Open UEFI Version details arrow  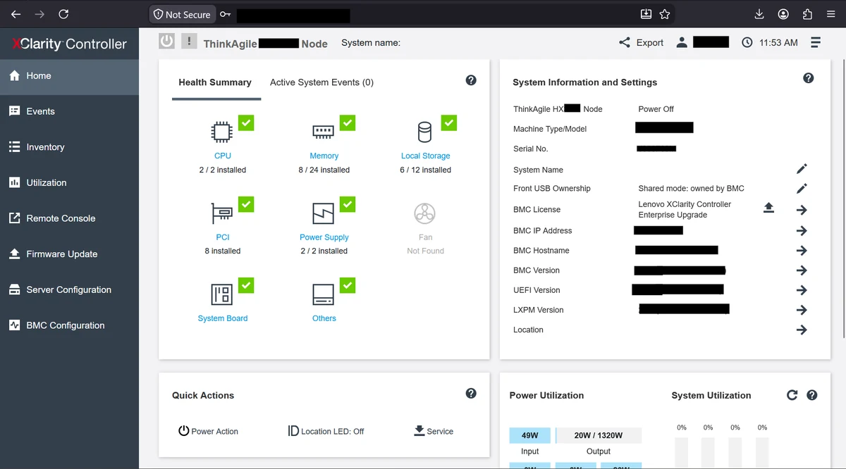(802, 289)
